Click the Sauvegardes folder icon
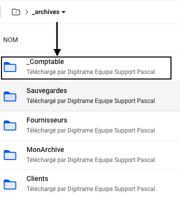 (10, 96)
